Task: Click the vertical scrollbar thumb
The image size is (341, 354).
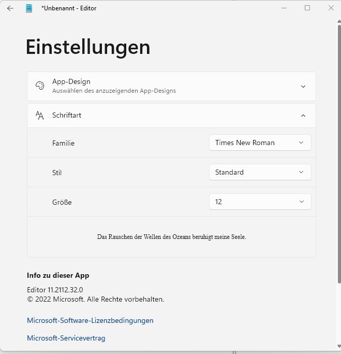Action: (x=339, y=154)
